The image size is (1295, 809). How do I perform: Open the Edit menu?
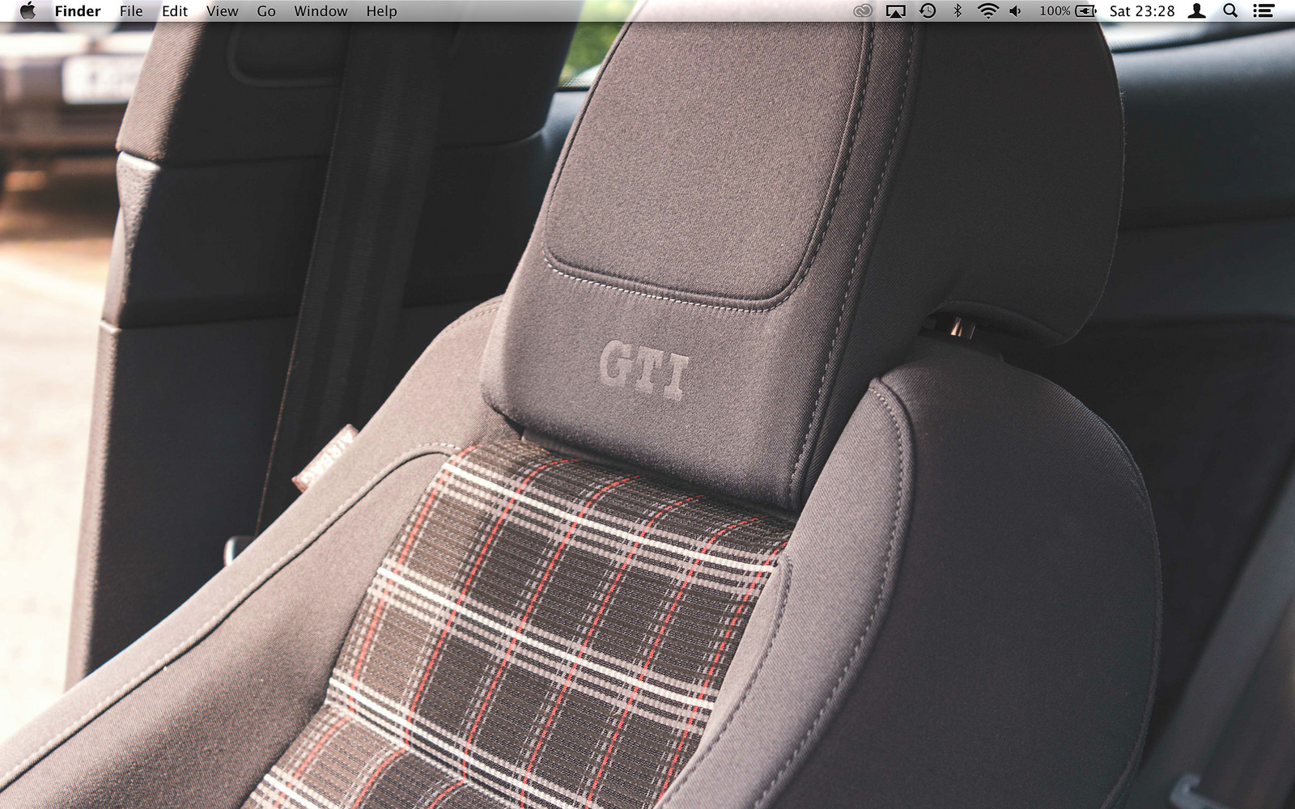click(x=175, y=11)
